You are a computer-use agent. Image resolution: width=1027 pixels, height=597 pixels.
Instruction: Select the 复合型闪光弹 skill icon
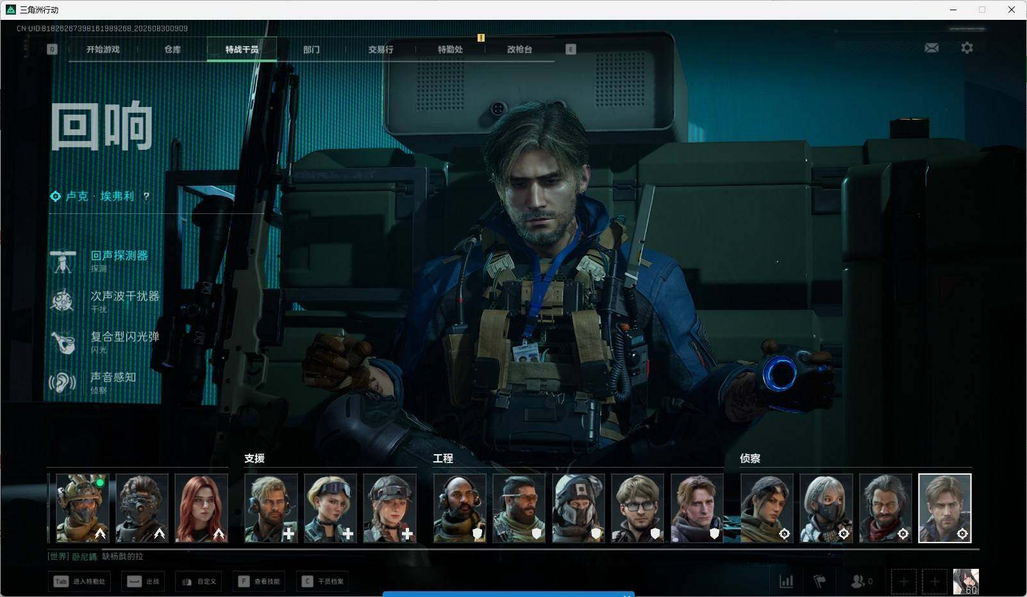(63, 342)
